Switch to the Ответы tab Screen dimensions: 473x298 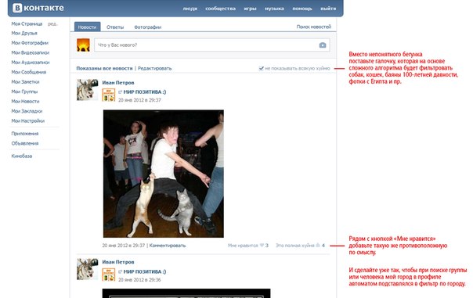115,27
